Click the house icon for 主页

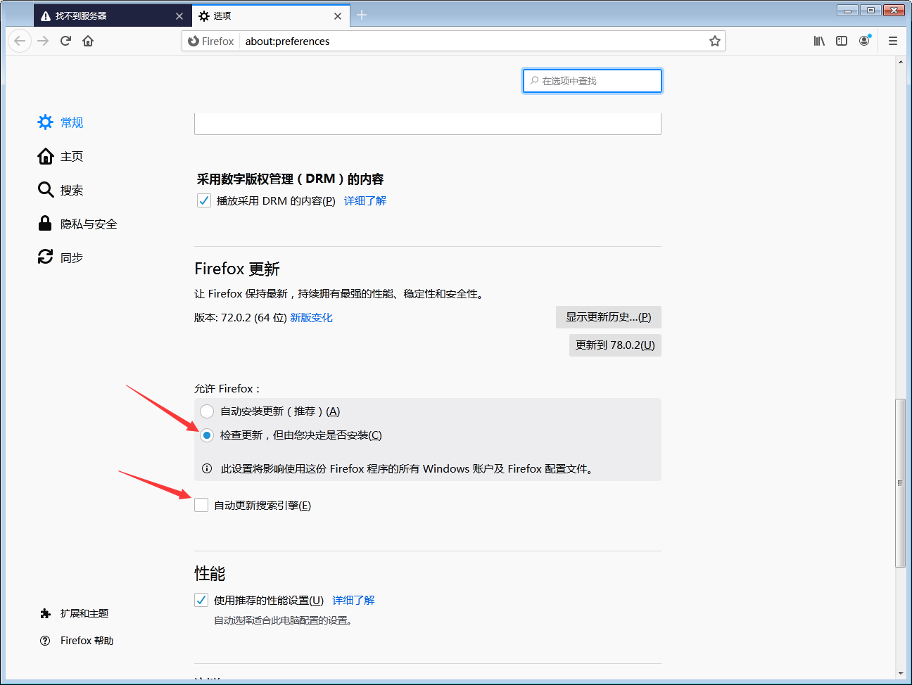(x=45, y=156)
